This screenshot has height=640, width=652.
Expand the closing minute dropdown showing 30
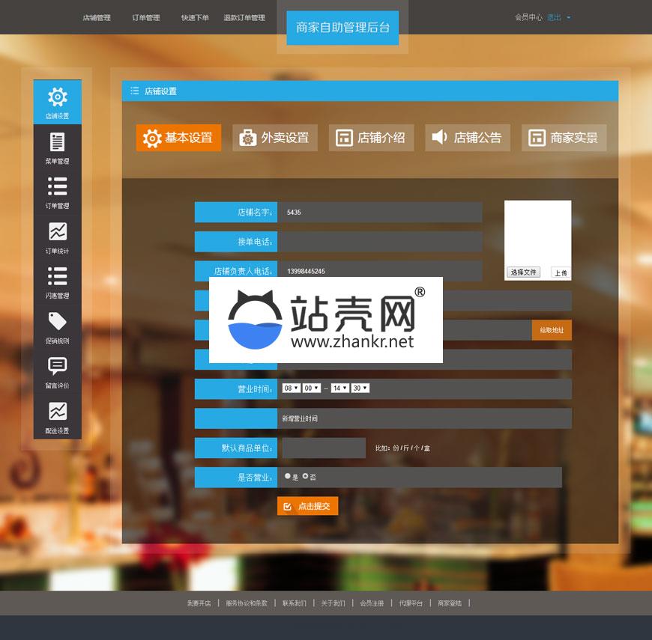pyautogui.click(x=360, y=388)
